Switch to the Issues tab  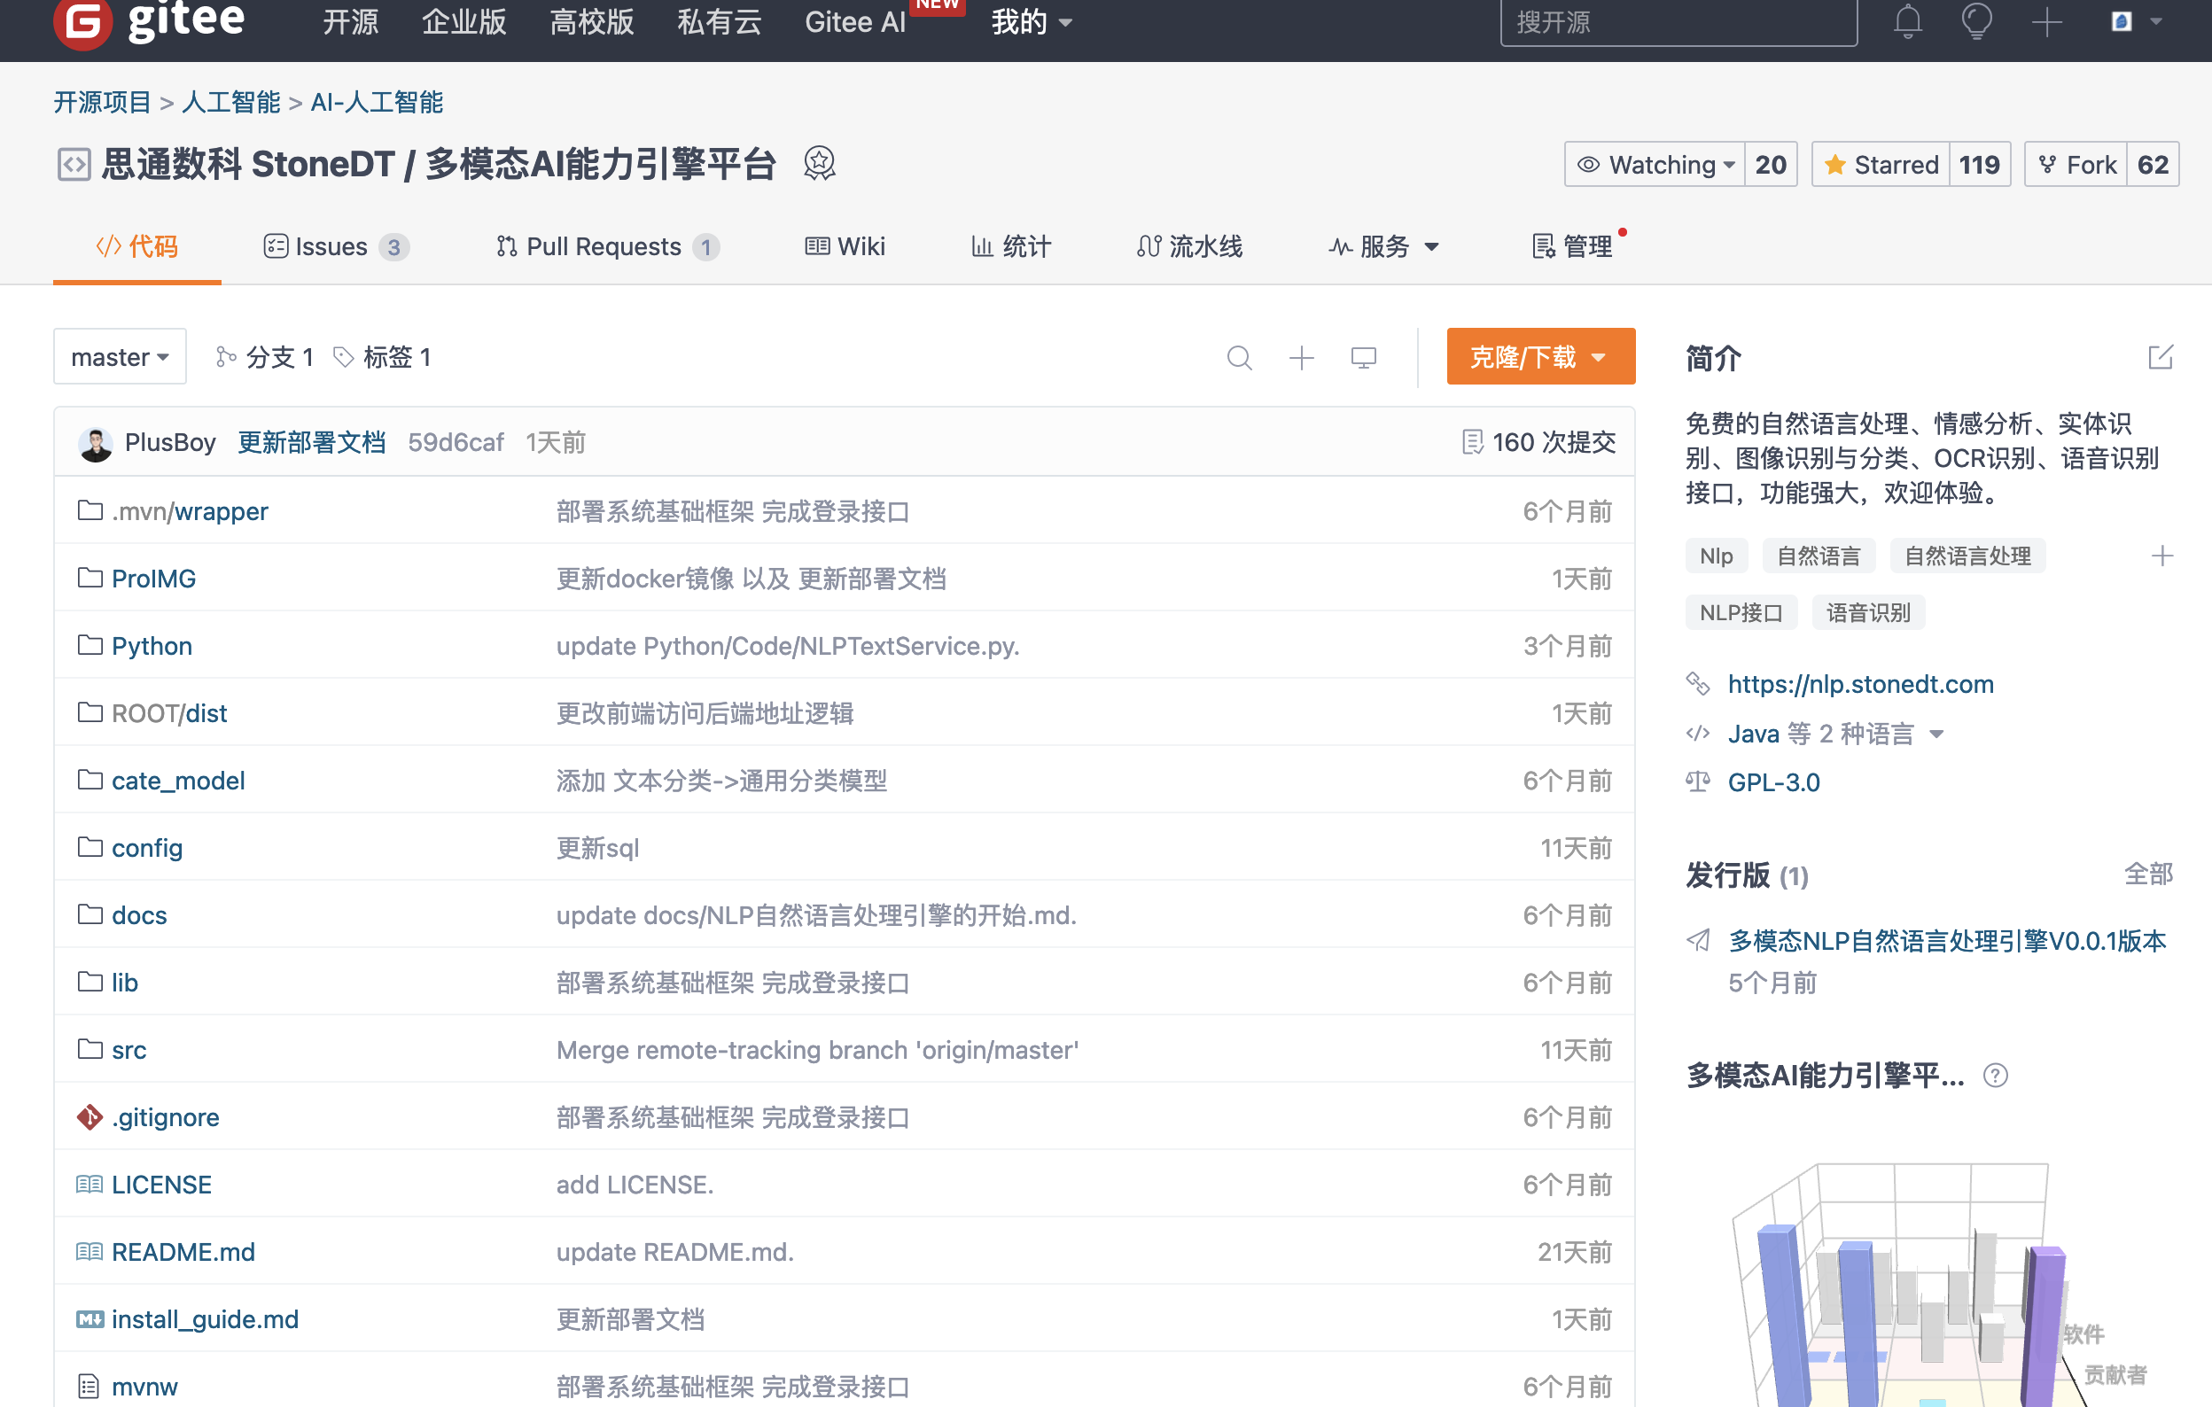334,245
